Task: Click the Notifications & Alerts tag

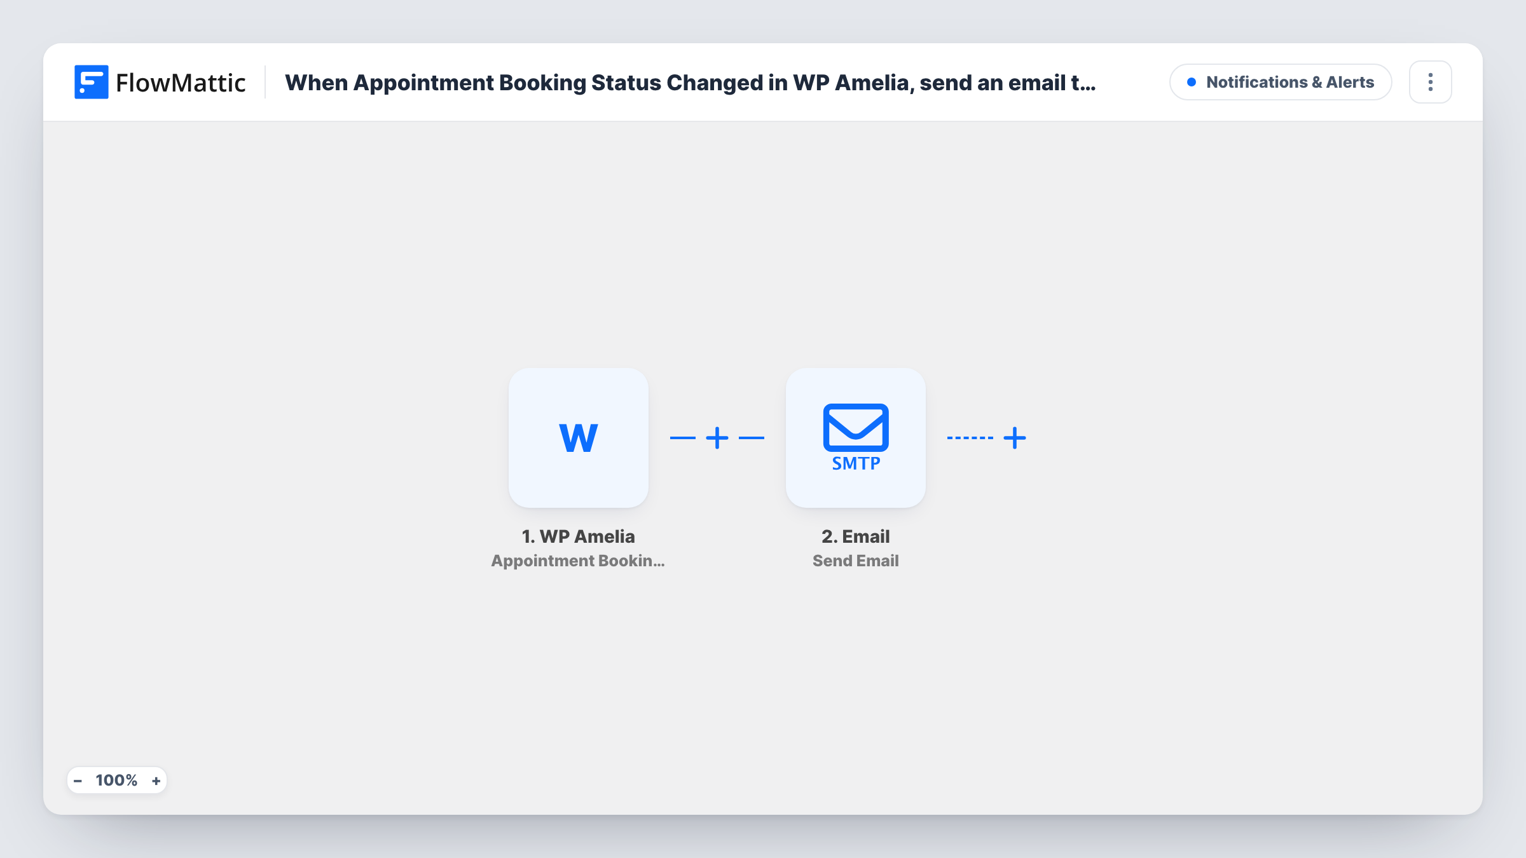Action: click(x=1281, y=82)
